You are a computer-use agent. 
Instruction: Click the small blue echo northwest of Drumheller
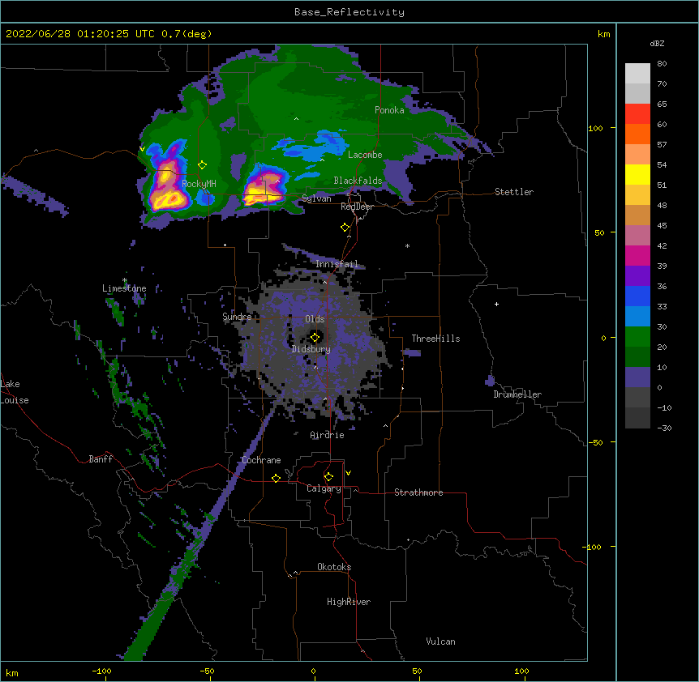490,381
